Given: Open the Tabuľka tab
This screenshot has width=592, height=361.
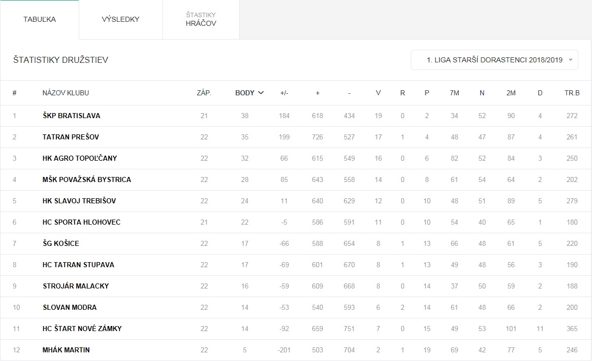Looking at the screenshot, I should pos(40,19).
